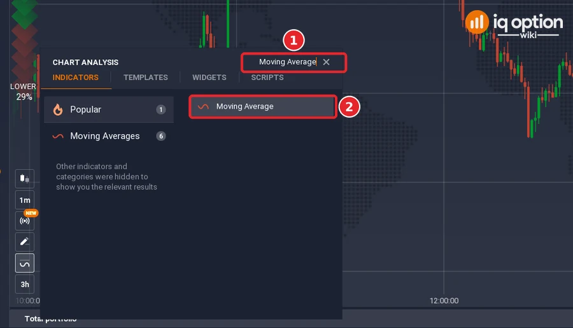Select the 3h time range button
This screenshot has width=573, height=328.
pos(24,284)
